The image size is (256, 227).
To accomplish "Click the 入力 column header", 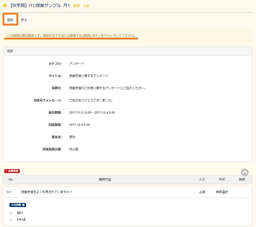I will [202, 179].
